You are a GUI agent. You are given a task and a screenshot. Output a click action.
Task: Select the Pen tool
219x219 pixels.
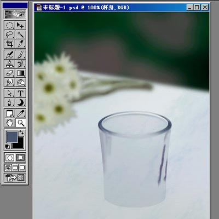(x=9, y=102)
